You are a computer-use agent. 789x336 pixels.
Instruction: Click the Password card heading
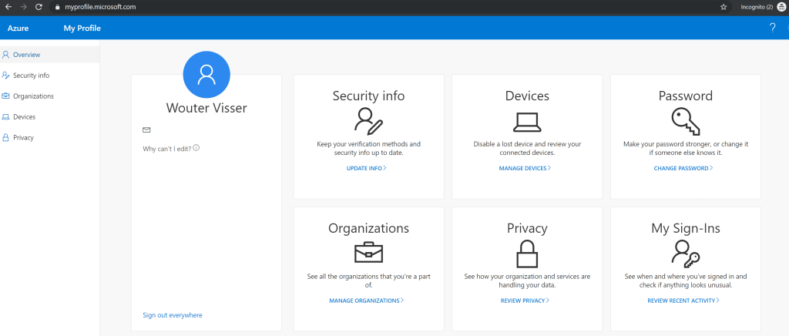click(685, 96)
